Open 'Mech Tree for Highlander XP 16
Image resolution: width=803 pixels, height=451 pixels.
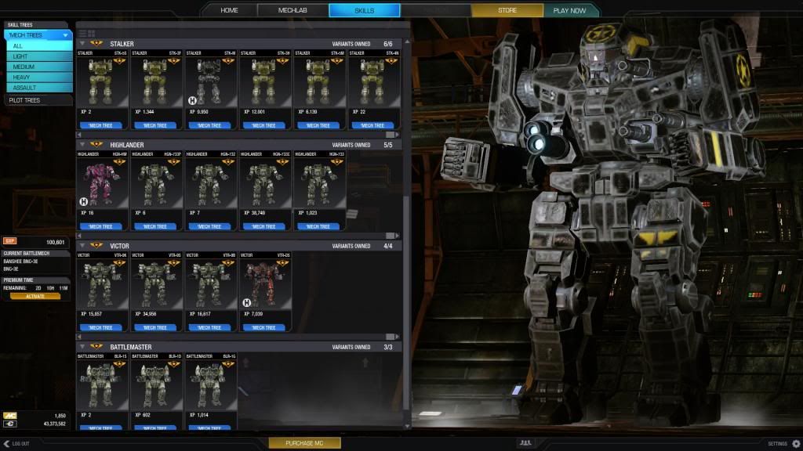pyautogui.click(x=100, y=226)
